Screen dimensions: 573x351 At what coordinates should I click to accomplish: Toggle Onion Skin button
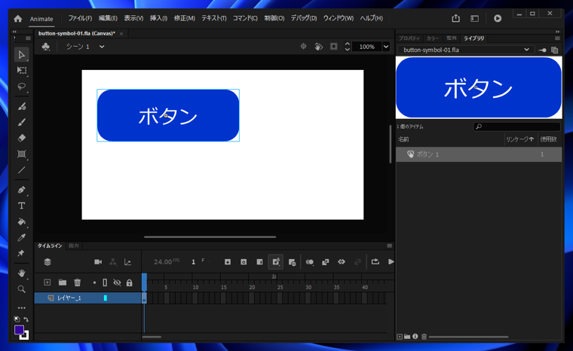pos(310,262)
